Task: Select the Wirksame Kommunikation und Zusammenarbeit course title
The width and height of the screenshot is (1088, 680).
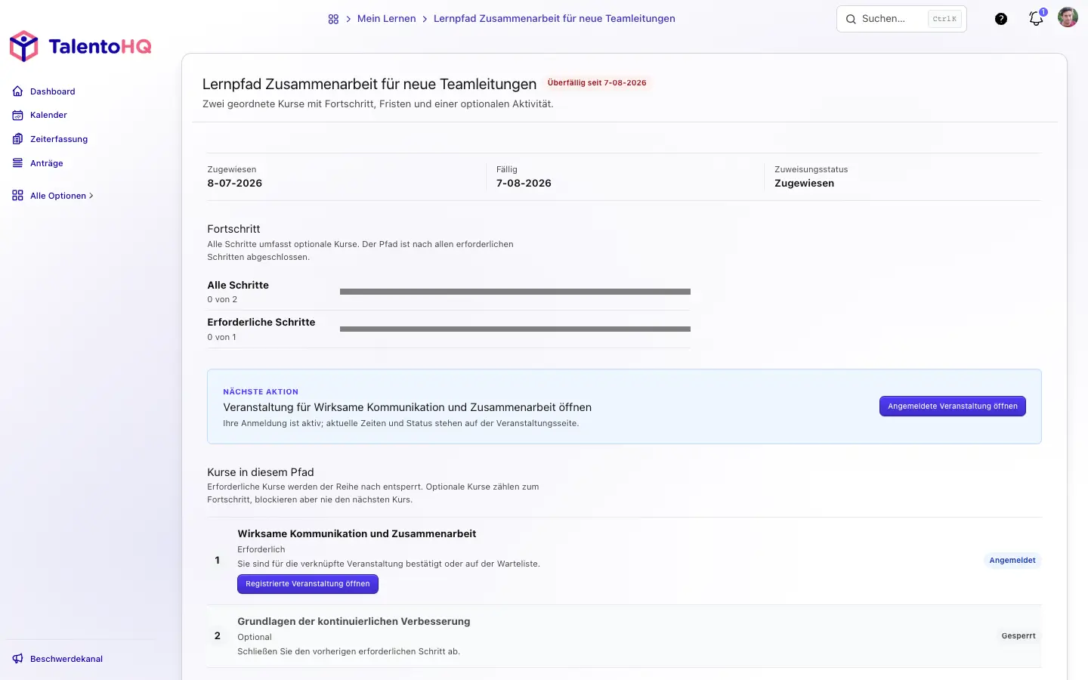Action: point(357,533)
